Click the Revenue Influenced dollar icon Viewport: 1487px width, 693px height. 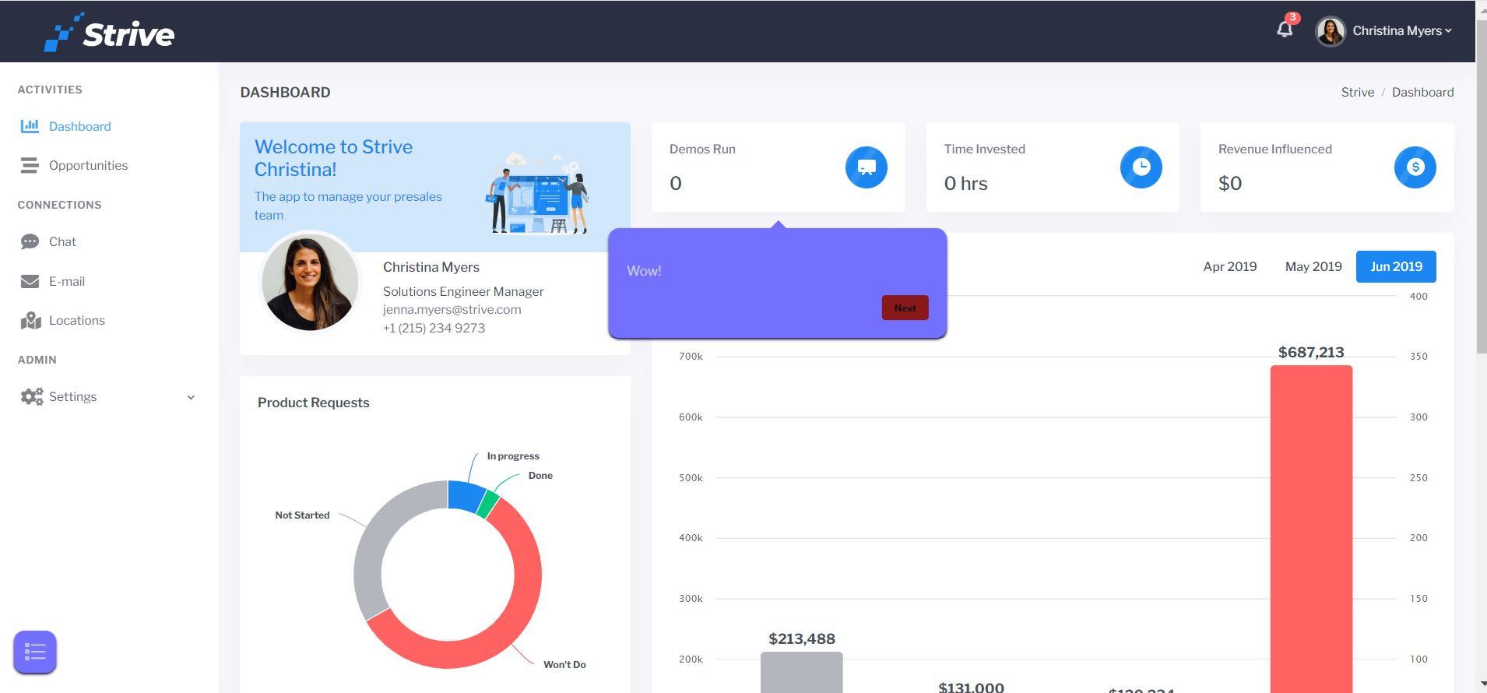1415,167
